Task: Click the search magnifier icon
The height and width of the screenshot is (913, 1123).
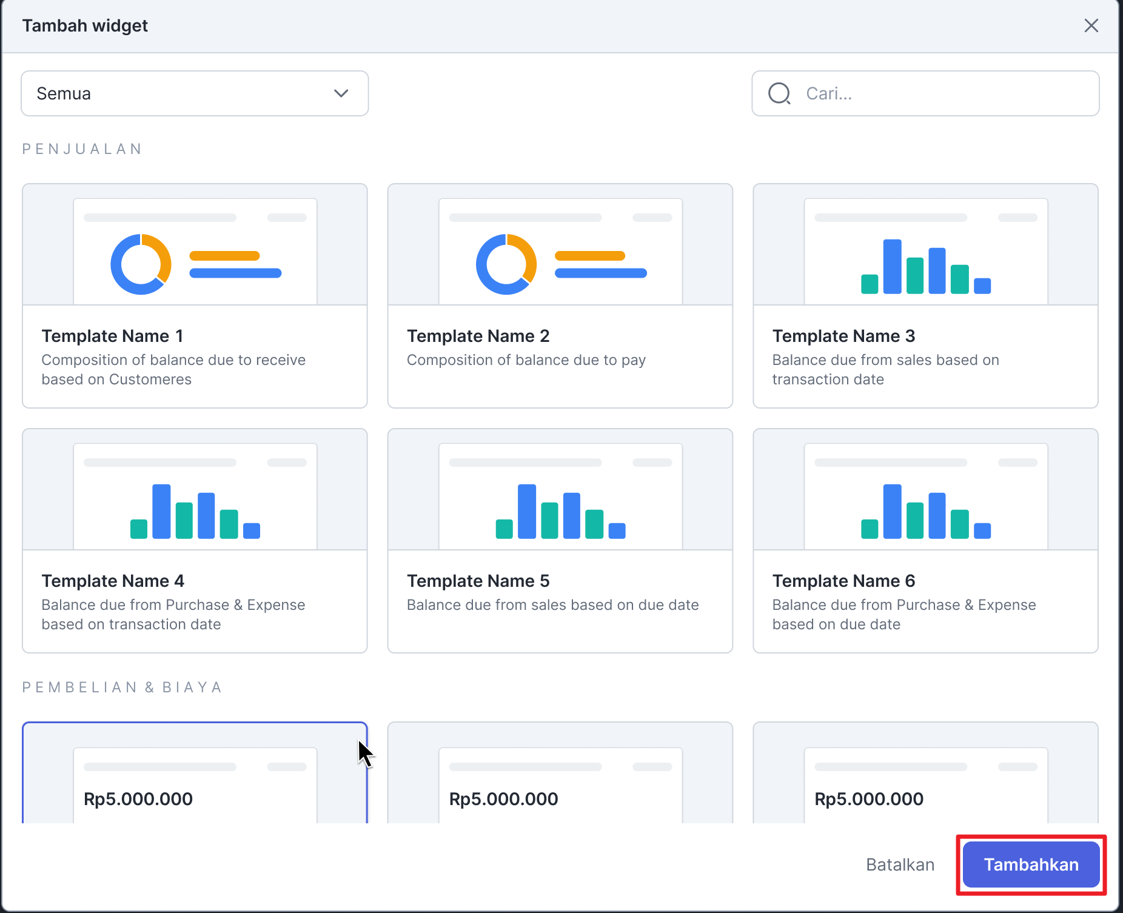Action: (779, 93)
